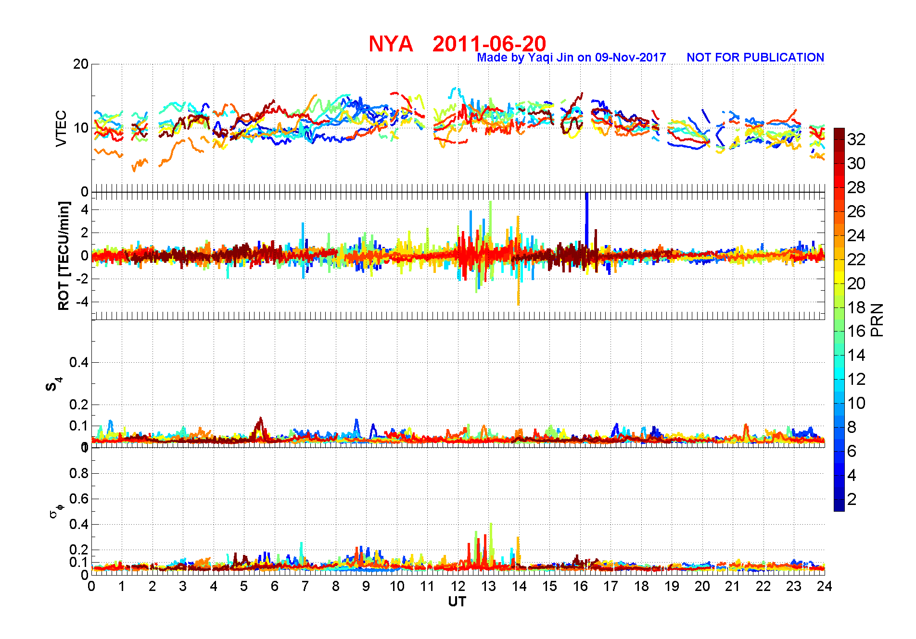Click the 'UT' x-axis label
Image resolution: width=916 pixels, height=639 pixels.
pos(457,602)
